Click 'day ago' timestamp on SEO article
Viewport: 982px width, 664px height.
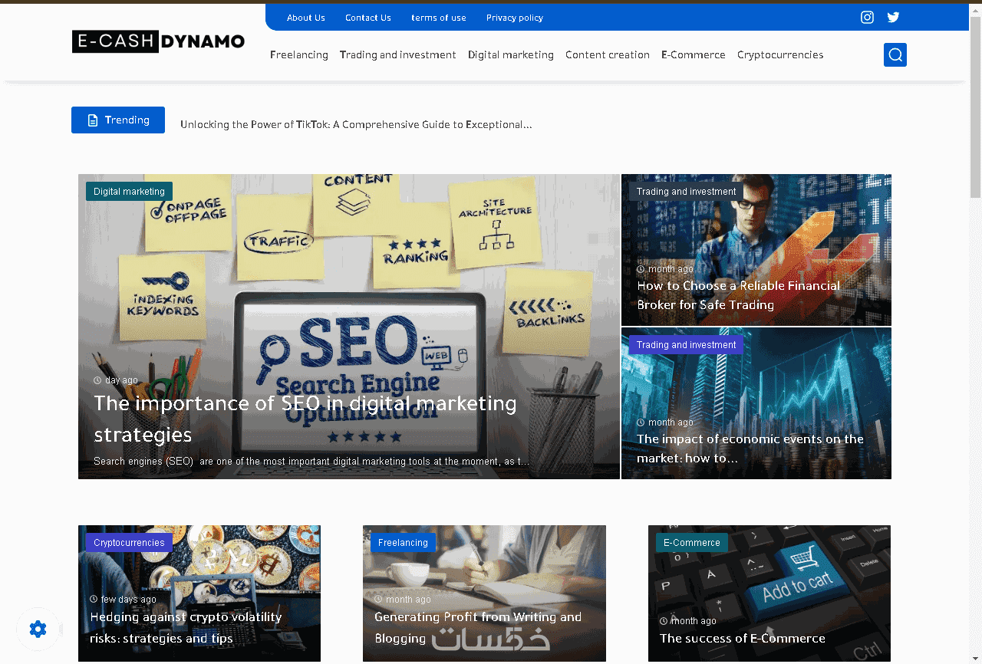(x=121, y=380)
